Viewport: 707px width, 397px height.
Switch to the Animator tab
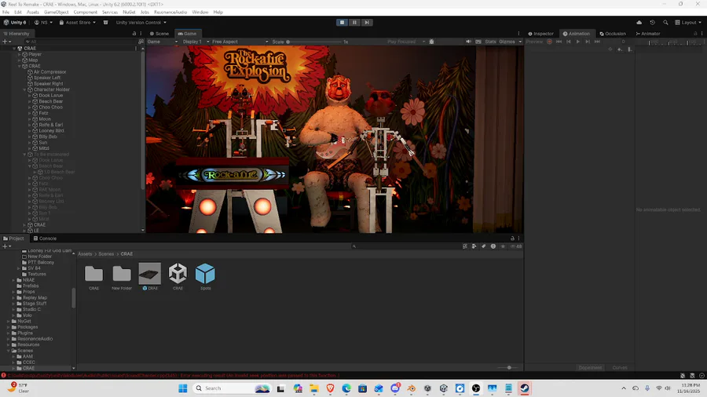[x=648, y=34]
